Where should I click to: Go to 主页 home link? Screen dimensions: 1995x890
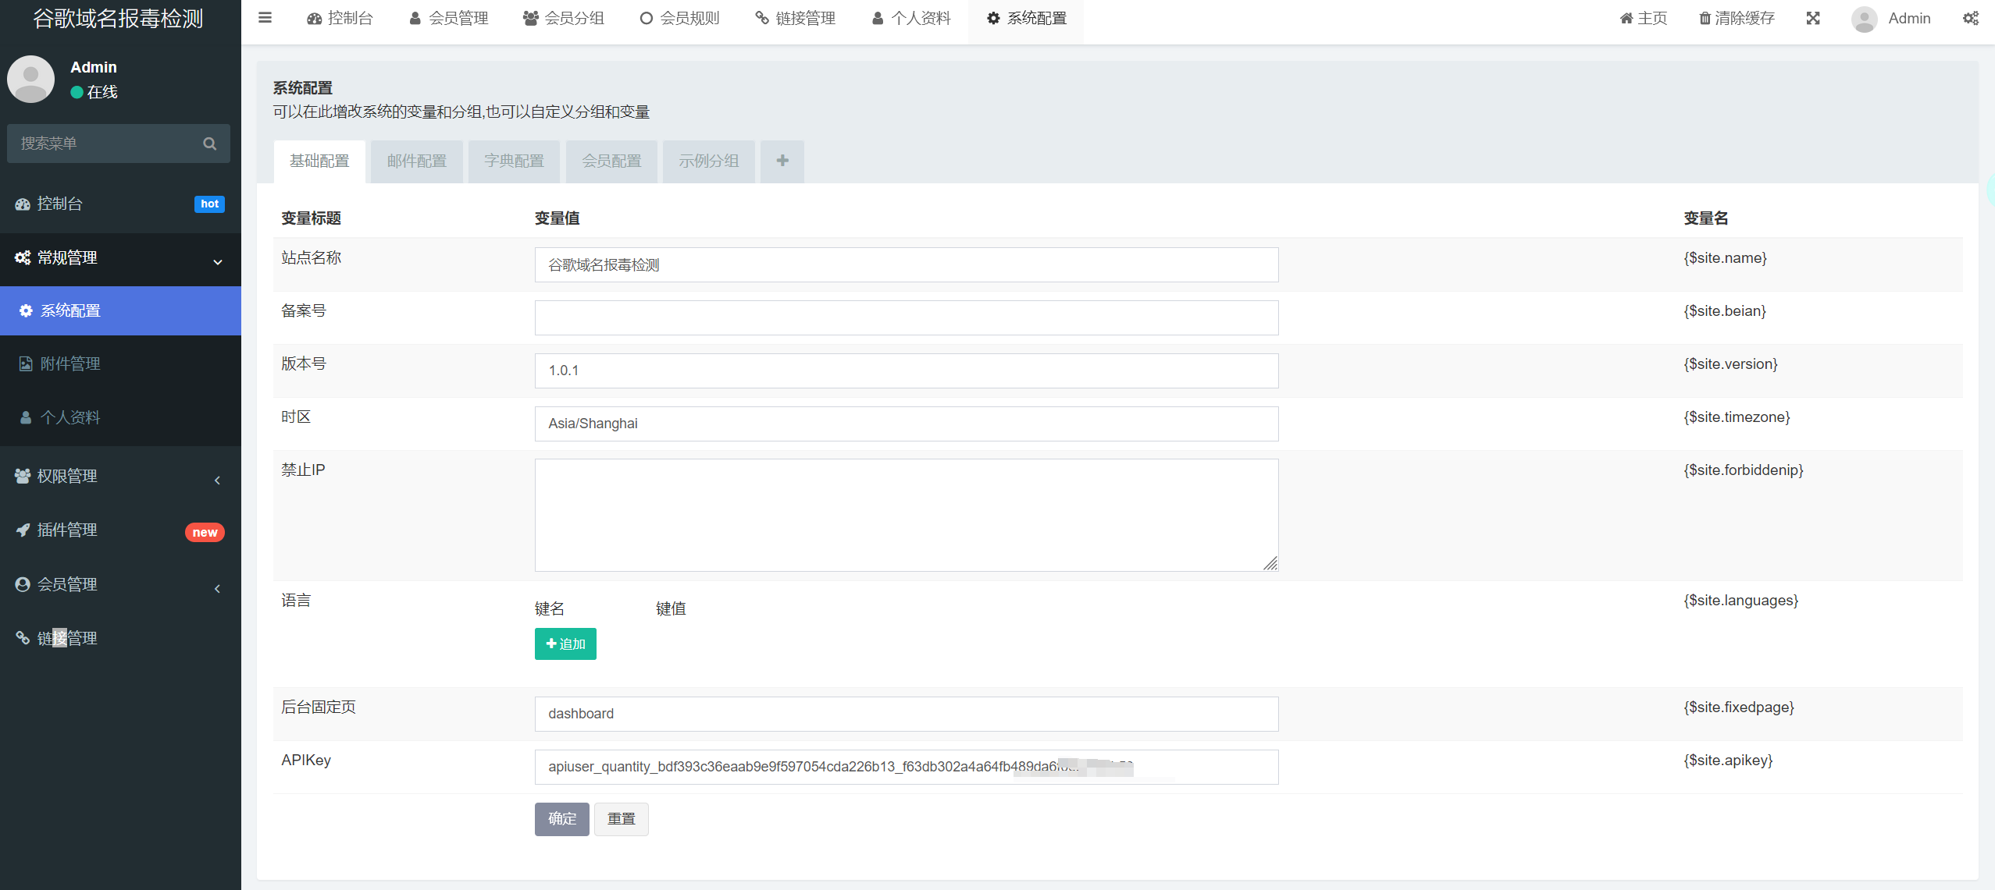point(1643,18)
